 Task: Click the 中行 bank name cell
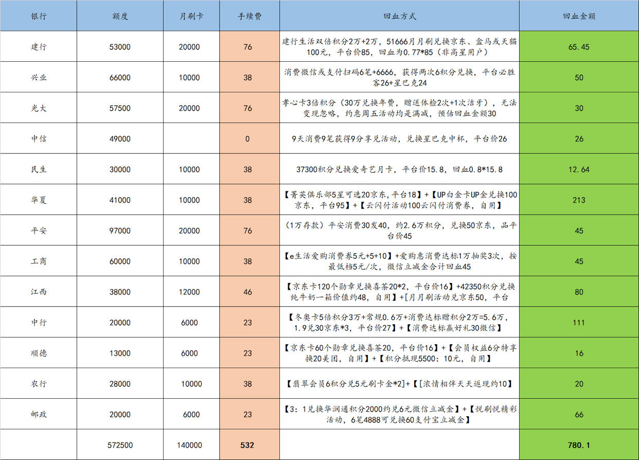point(39,322)
